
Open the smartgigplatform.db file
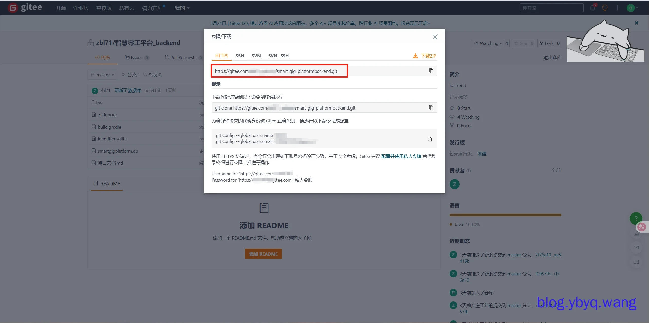[x=118, y=151]
